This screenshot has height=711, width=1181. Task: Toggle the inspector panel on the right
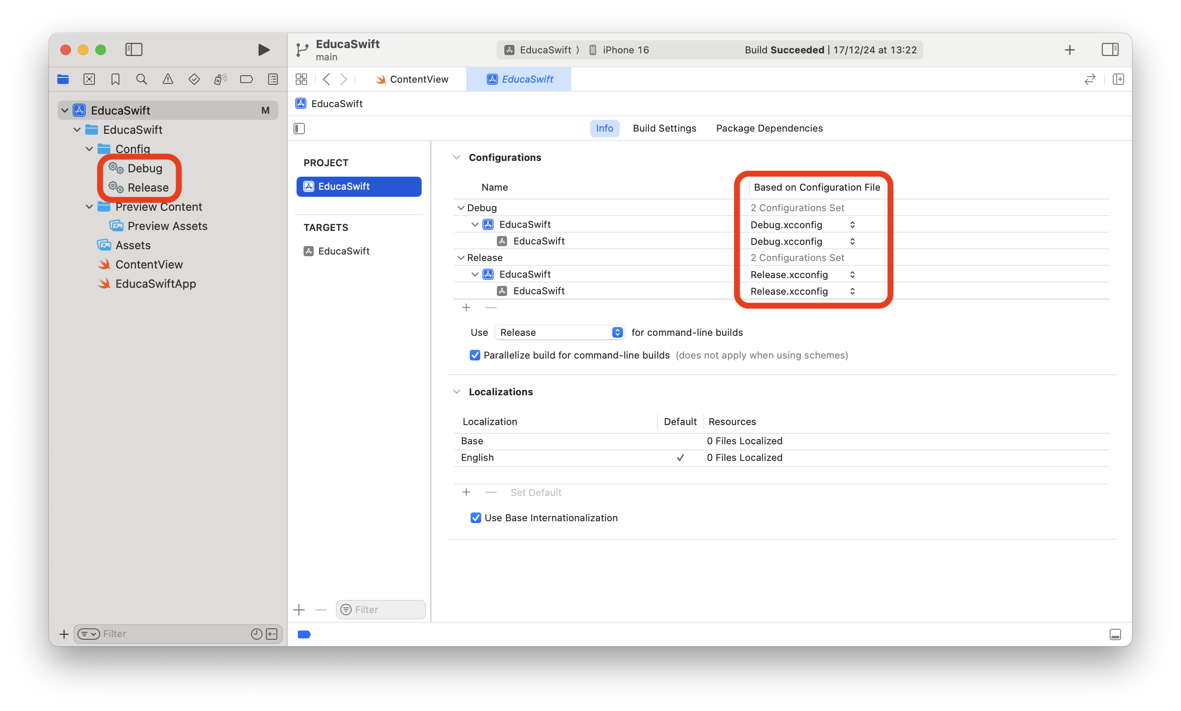[1110, 49]
